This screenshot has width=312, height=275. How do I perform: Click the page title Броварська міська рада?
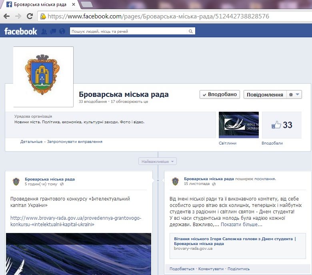(124, 94)
